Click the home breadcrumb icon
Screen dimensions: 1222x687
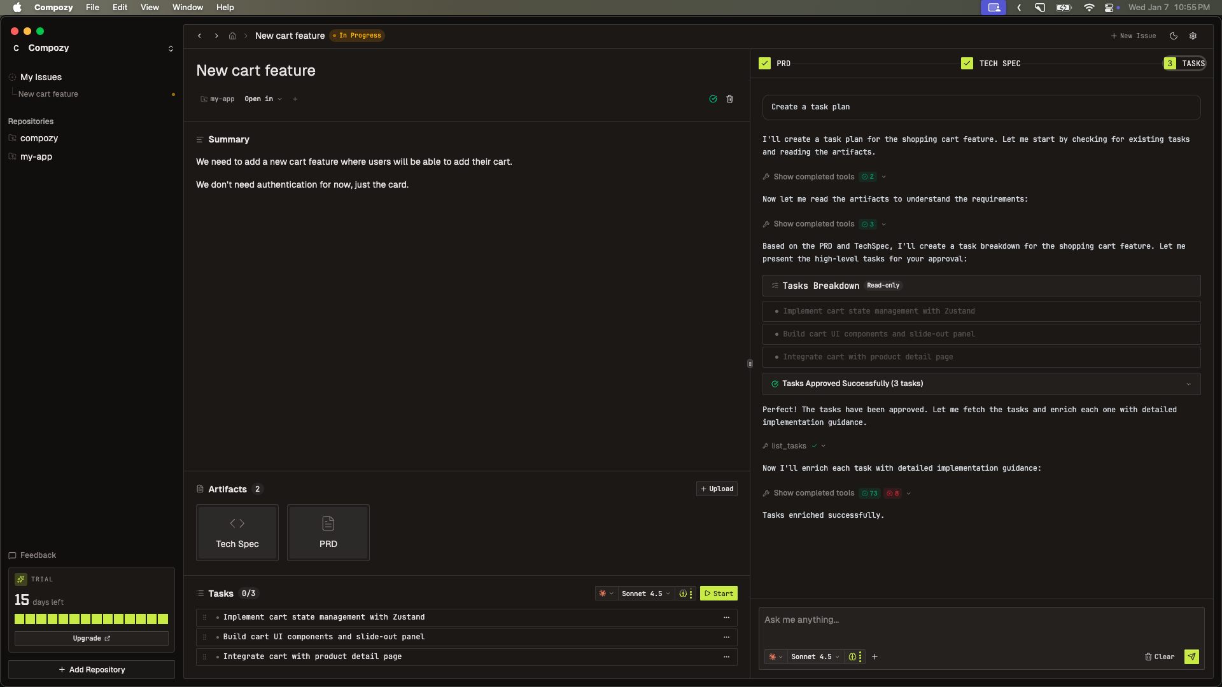point(232,36)
